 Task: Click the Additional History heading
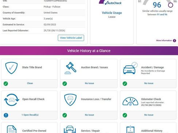coord(152,131)
